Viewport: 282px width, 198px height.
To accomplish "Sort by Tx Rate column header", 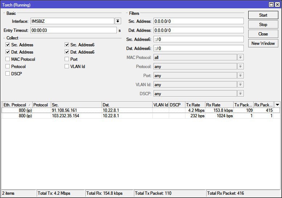I will 195,105.
